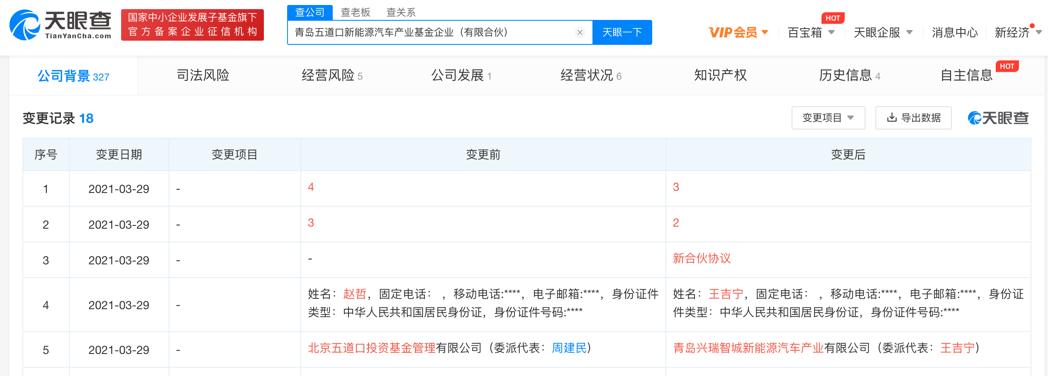1048x376 pixels.
Task: Open 北京五道口投资基金管理 company link
Action: tap(372, 348)
